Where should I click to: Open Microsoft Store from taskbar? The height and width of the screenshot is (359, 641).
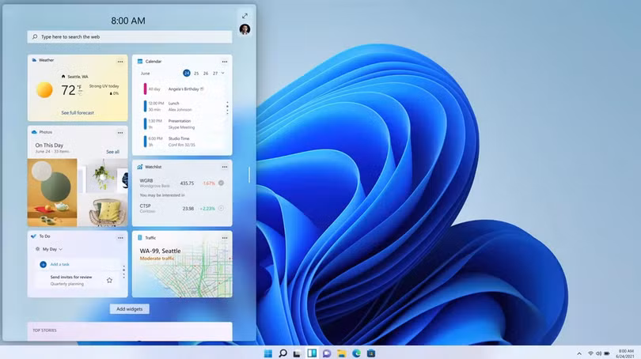[x=371, y=353]
